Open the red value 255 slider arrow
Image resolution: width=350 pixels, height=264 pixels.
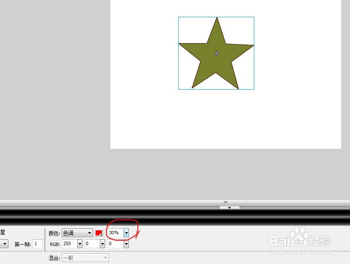point(80,244)
